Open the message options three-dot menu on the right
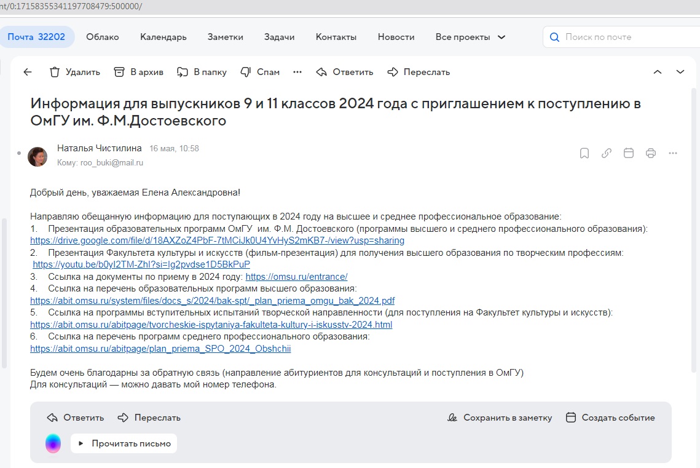 [673, 153]
